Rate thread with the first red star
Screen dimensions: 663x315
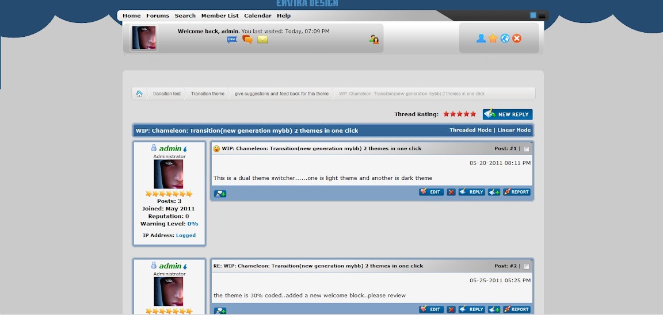[x=446, y=114]
